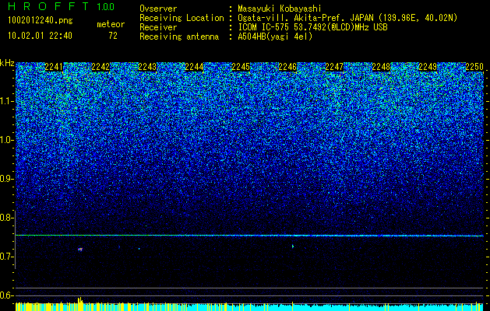The image size is (490, 311).
Task: Click the small echo below the 2246 marker
Action: [x=293, y=246]
